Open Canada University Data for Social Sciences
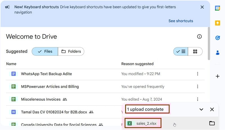This screenshot has width=225, height=130. [59, 125]
